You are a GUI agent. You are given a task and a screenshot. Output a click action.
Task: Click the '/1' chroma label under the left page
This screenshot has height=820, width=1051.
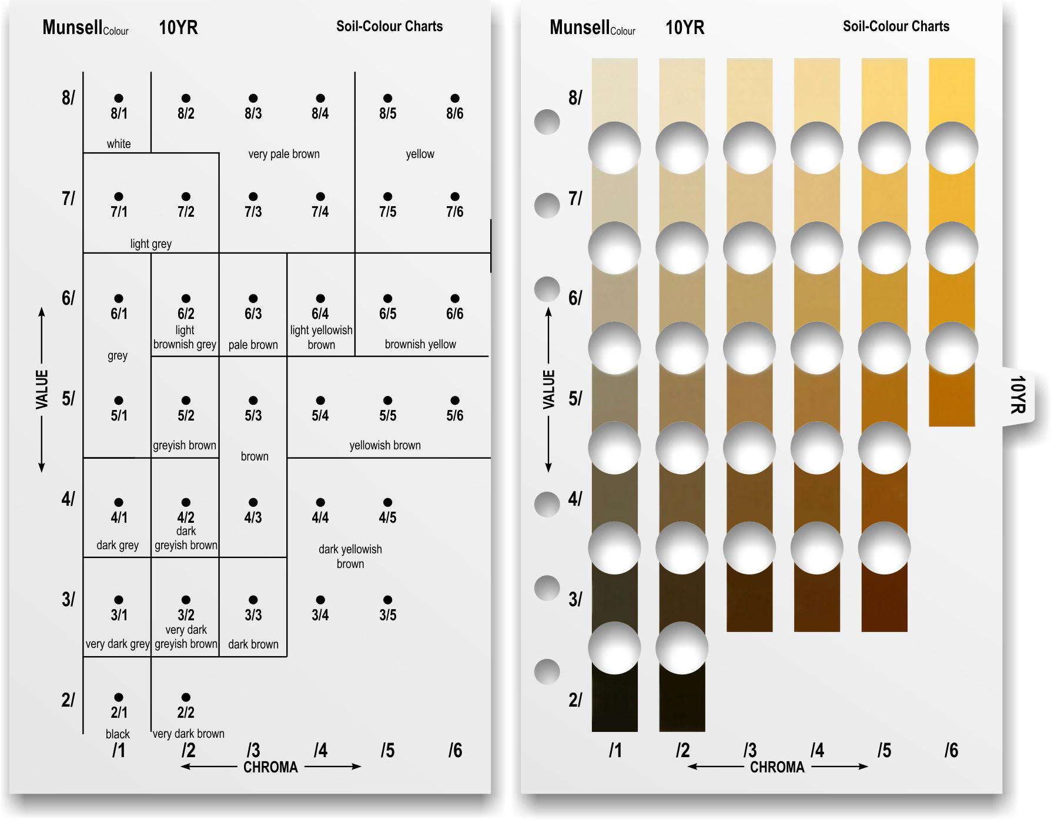[x=119, y=750]
